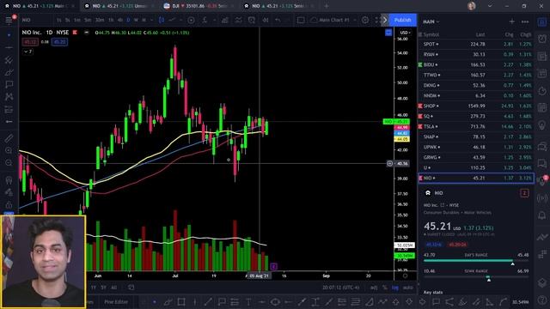Image resolution: width=550 pixels, height=309 pixels.
Task: Click the NIO symbol search field
Action: 35,20
